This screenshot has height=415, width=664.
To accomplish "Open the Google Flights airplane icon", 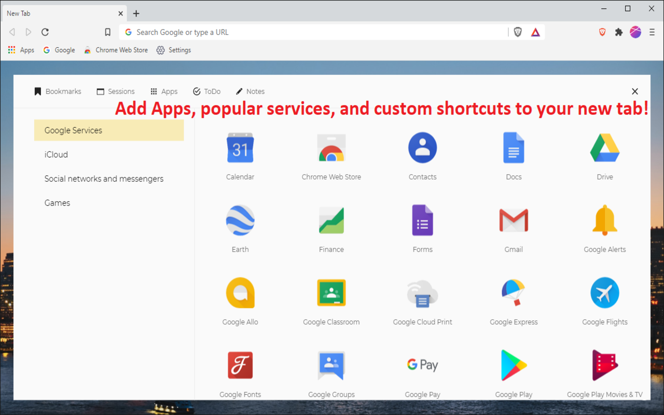I will coord(605,293).
